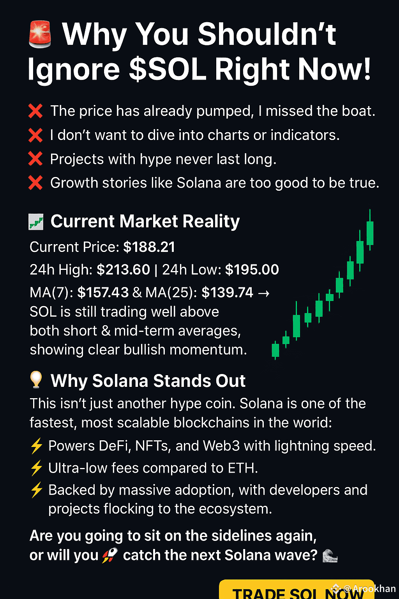
Task: Click the light bulb icon beside Why Solana
Action: pyautogui.click(x=36, y=379)
